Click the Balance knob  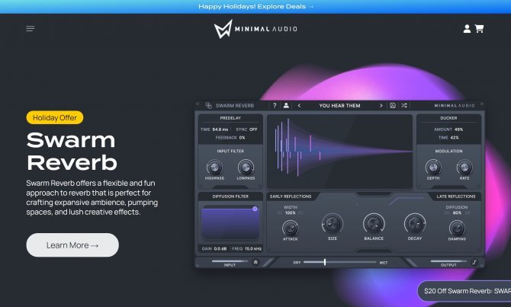[374, 224]
